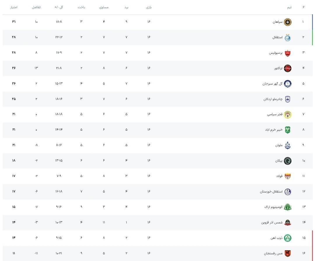Click the تفاضل column header

coord(36,7)
